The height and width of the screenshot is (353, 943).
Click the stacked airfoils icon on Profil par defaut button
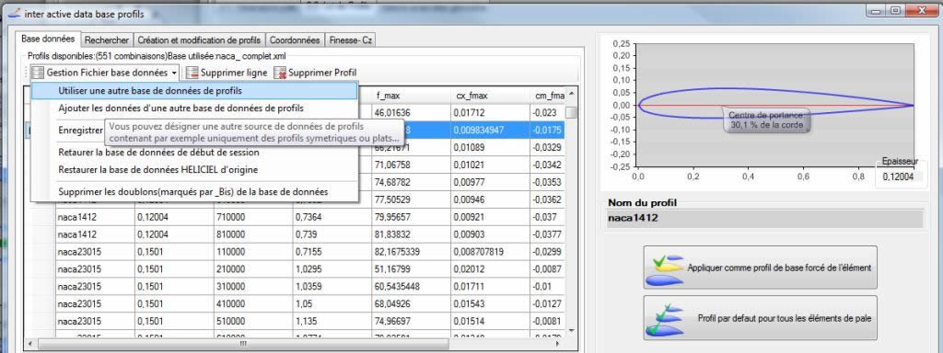click(x=665, y=319)
